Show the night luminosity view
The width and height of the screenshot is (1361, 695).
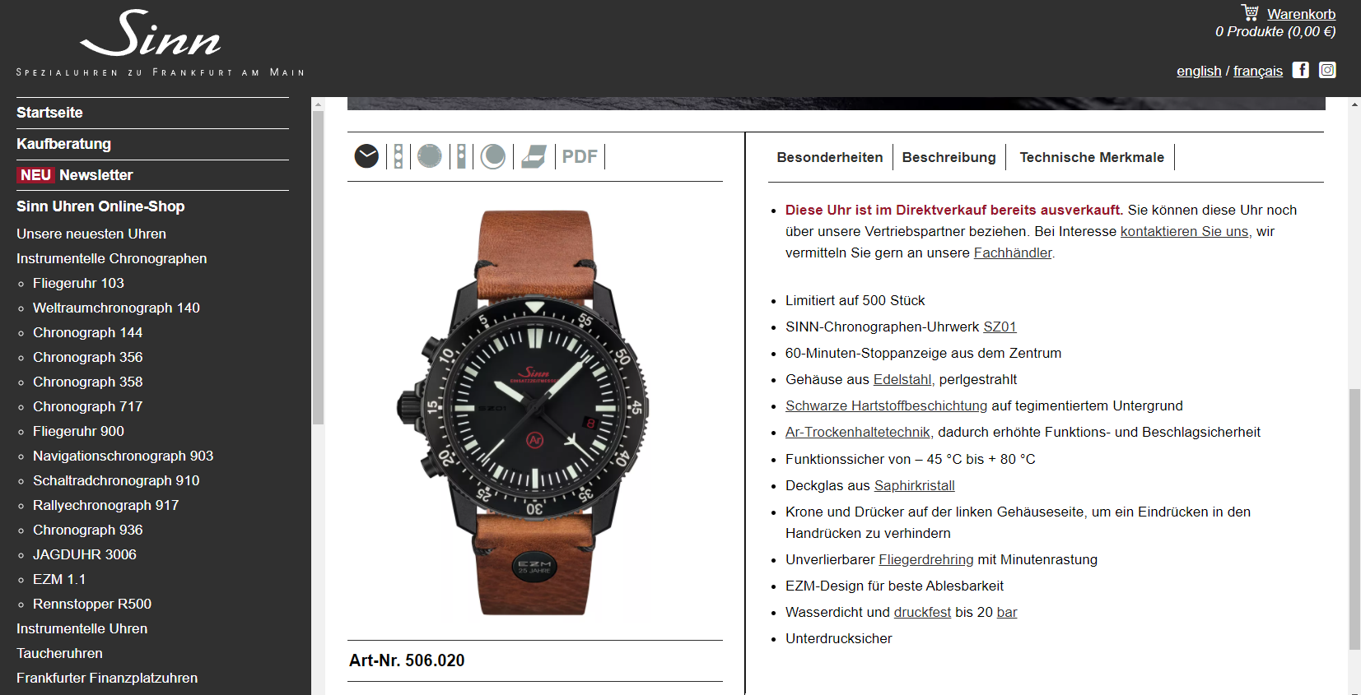[x=492, y=156]
